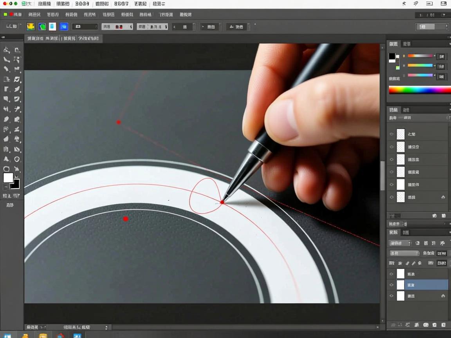Open the blend mode dropdown in lower layers panel
451x338 pixels.
click(404, 253)
